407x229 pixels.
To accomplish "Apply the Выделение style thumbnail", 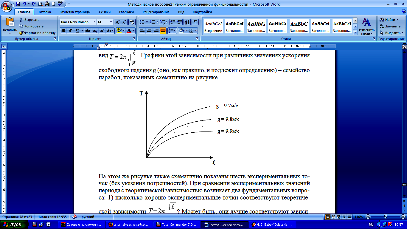I will [x=213, y=26].
